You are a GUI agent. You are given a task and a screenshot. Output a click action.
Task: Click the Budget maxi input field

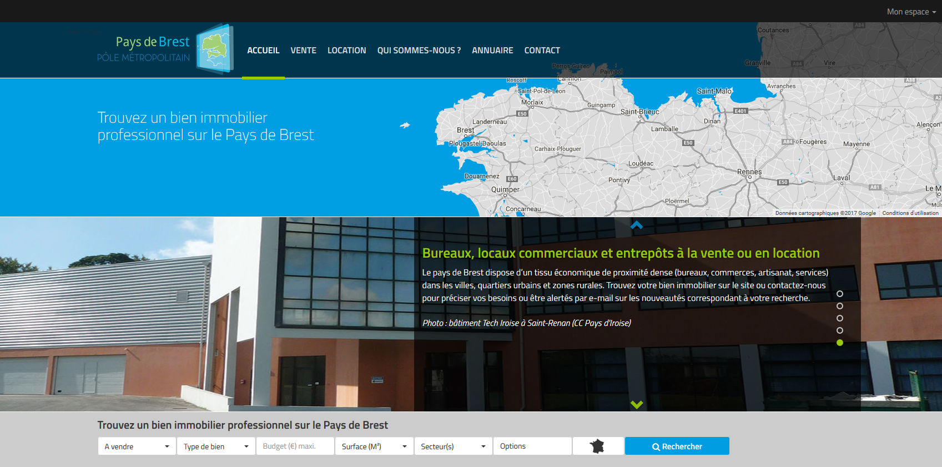(294, 446)
